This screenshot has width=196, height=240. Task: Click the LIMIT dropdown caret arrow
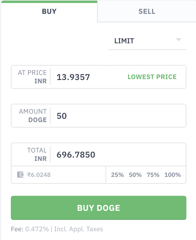[178, 40]
